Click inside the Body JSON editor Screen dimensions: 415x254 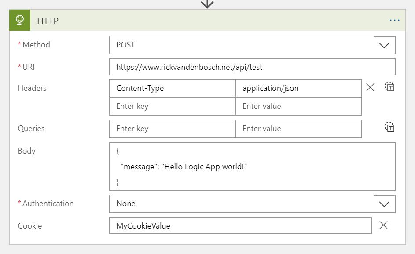click(x=252, y=167)
